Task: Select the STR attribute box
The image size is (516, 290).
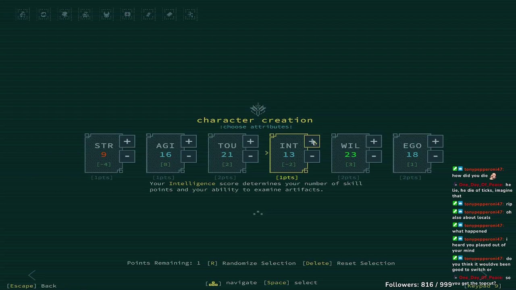Action: pos(104,153)
